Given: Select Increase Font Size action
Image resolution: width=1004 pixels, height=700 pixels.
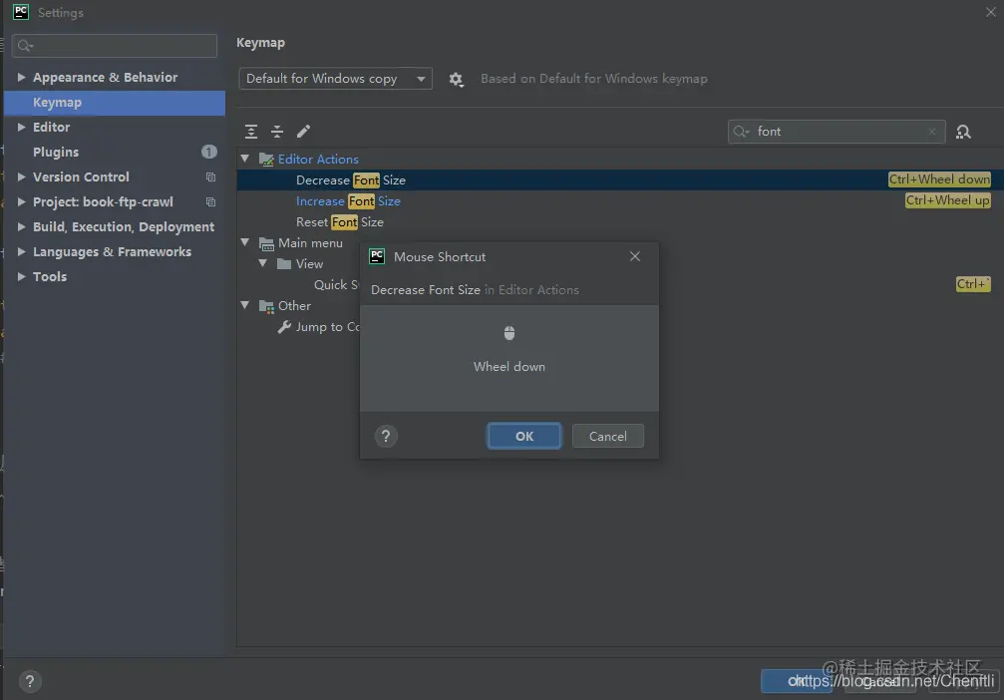Looking at the screenshot, I should point(348,201).
